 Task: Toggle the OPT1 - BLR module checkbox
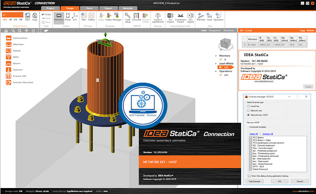[x=251, y=167]
